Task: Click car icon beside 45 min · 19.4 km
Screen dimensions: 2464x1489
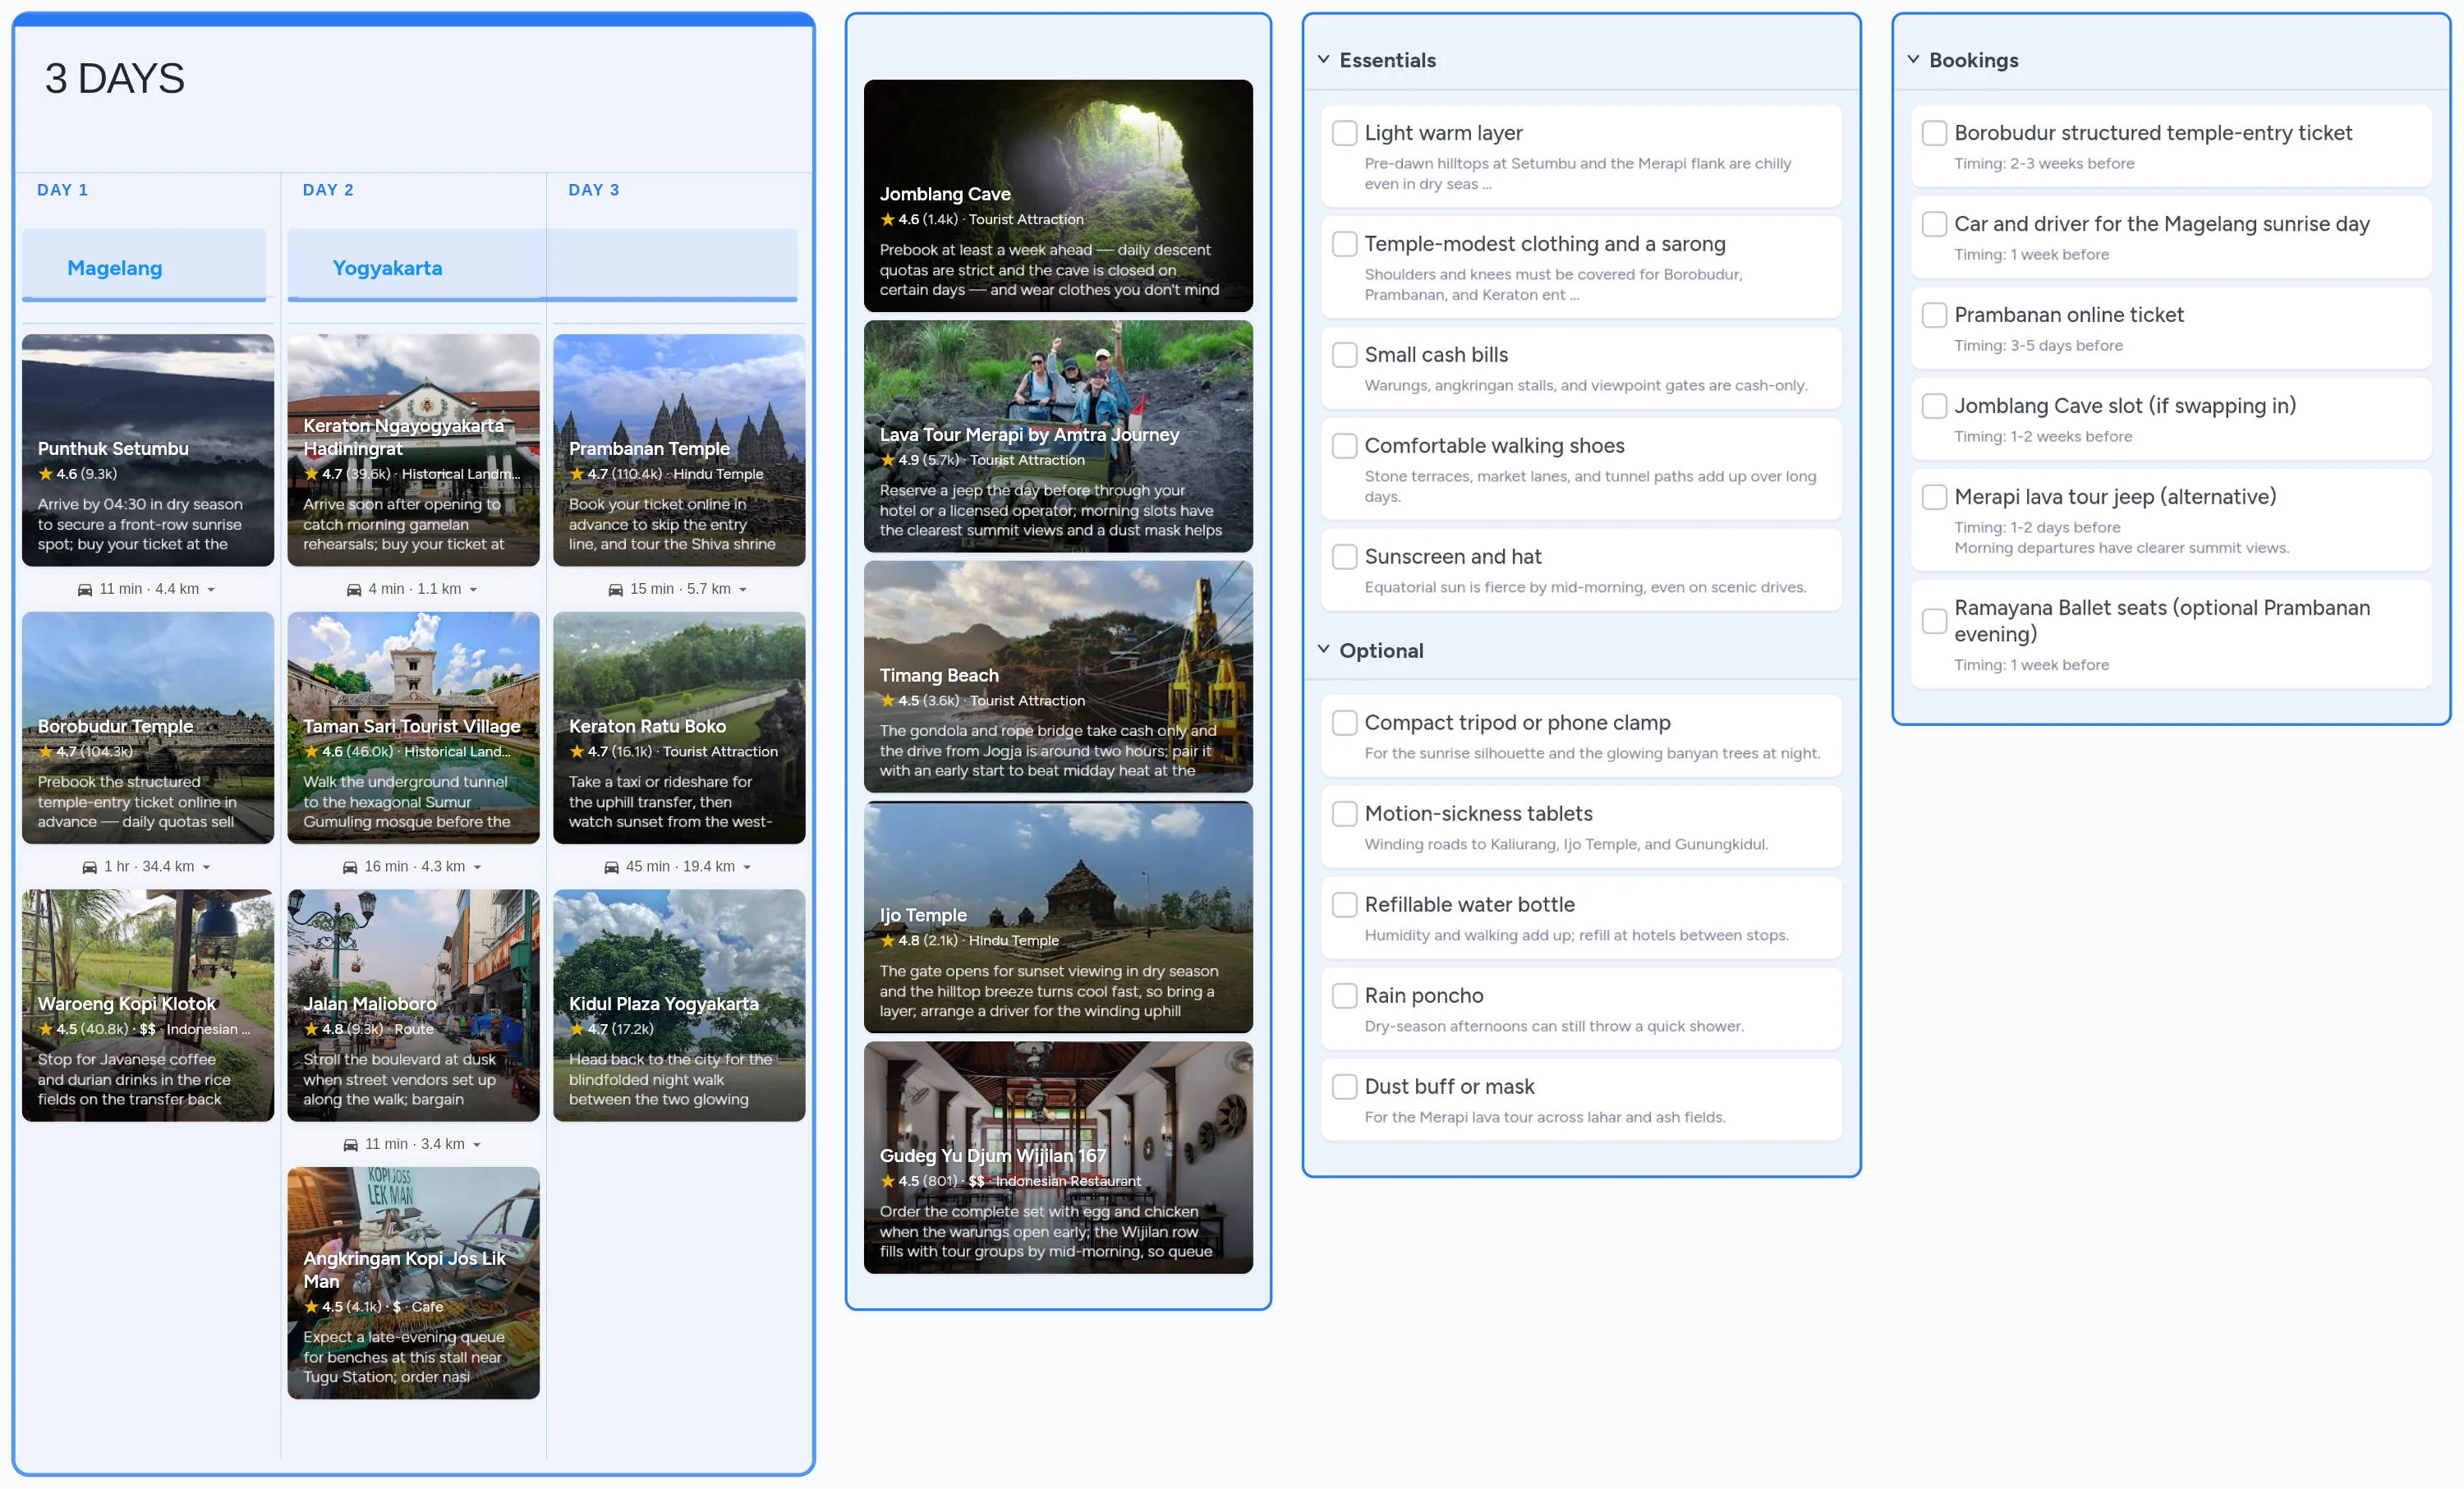Action: point(611,867)
